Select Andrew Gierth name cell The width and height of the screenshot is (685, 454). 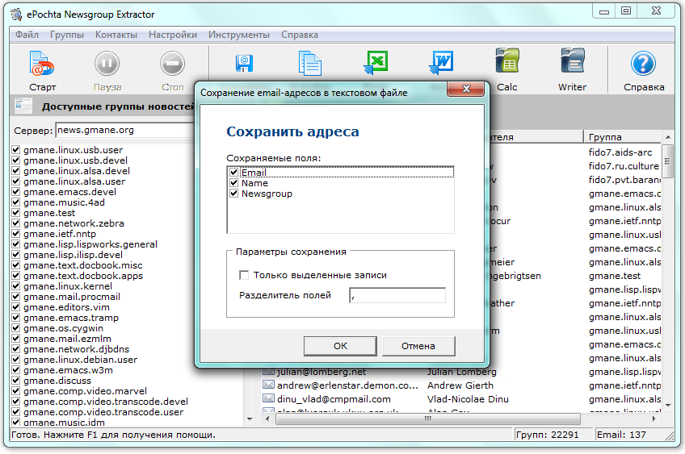tap(460, 385)
